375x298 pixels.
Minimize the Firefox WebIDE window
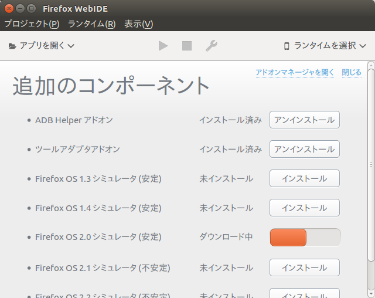tap(20, 9)
